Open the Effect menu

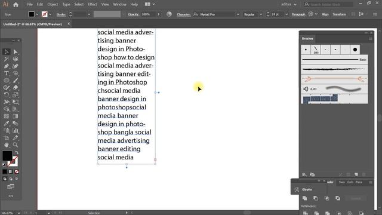pyautogui.click(x=93, y=4)
